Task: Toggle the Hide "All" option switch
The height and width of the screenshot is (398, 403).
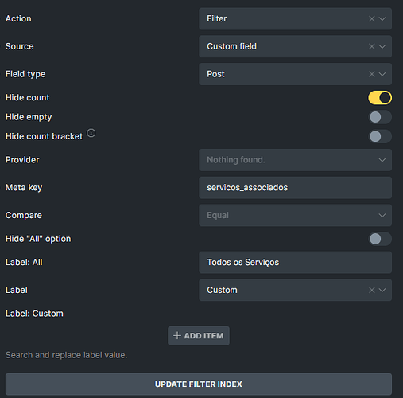Action: (380, 239)
